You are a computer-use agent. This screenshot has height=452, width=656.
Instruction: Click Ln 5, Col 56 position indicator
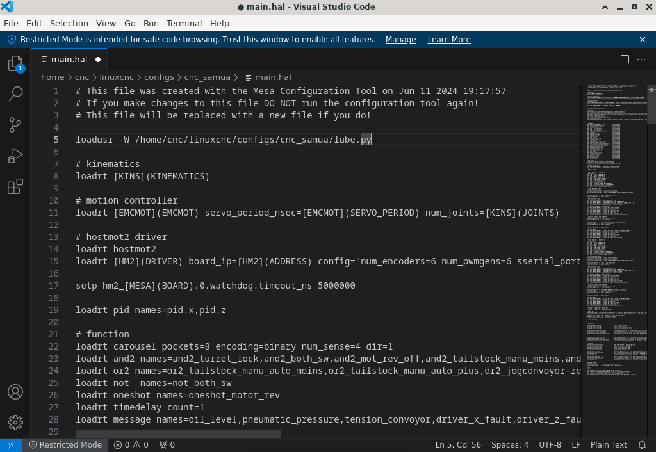458,445
